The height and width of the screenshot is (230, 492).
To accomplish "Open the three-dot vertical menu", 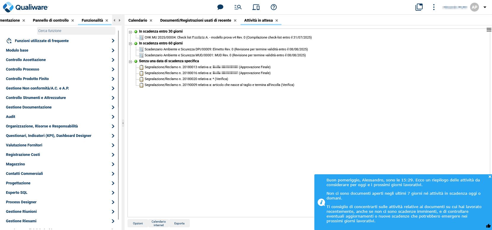I will (434, 7).
